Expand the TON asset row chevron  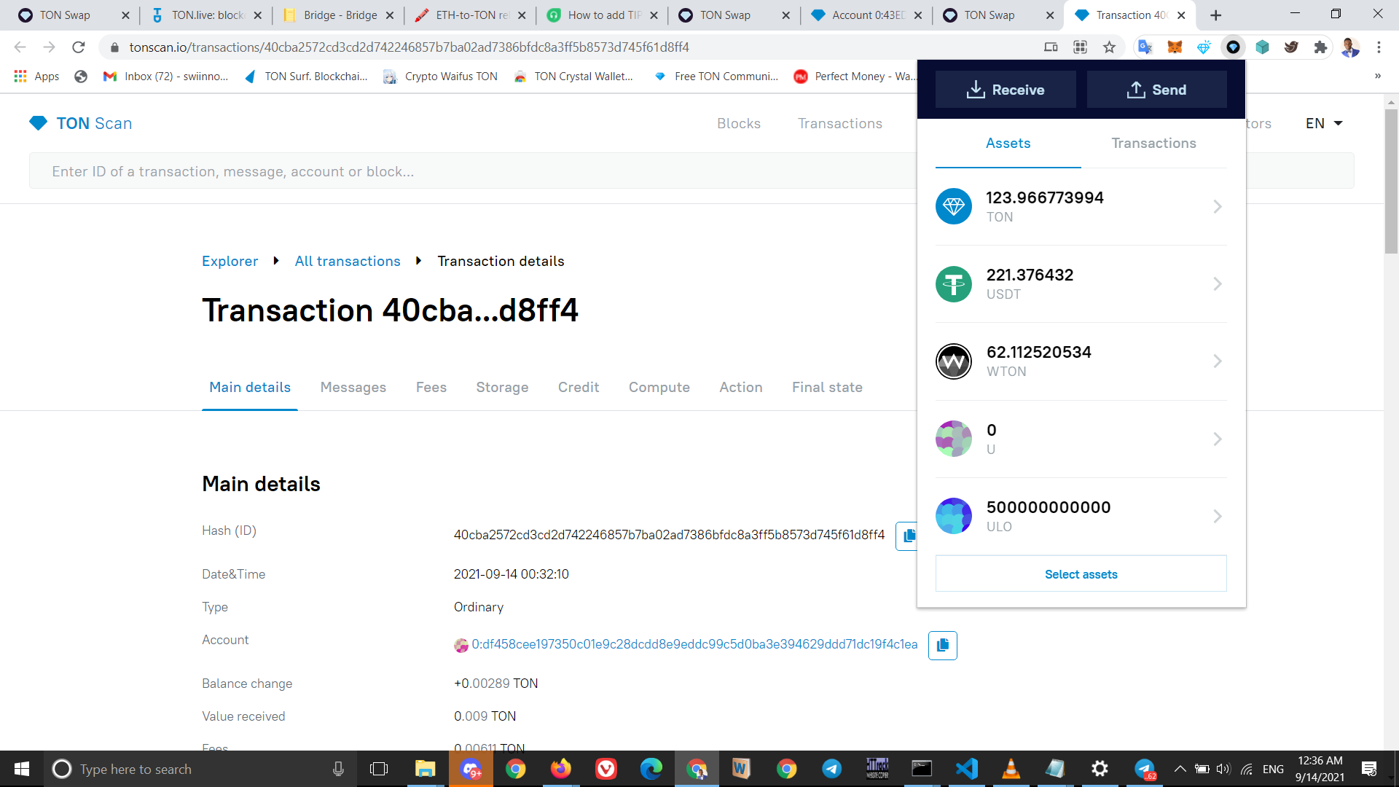1218,207
